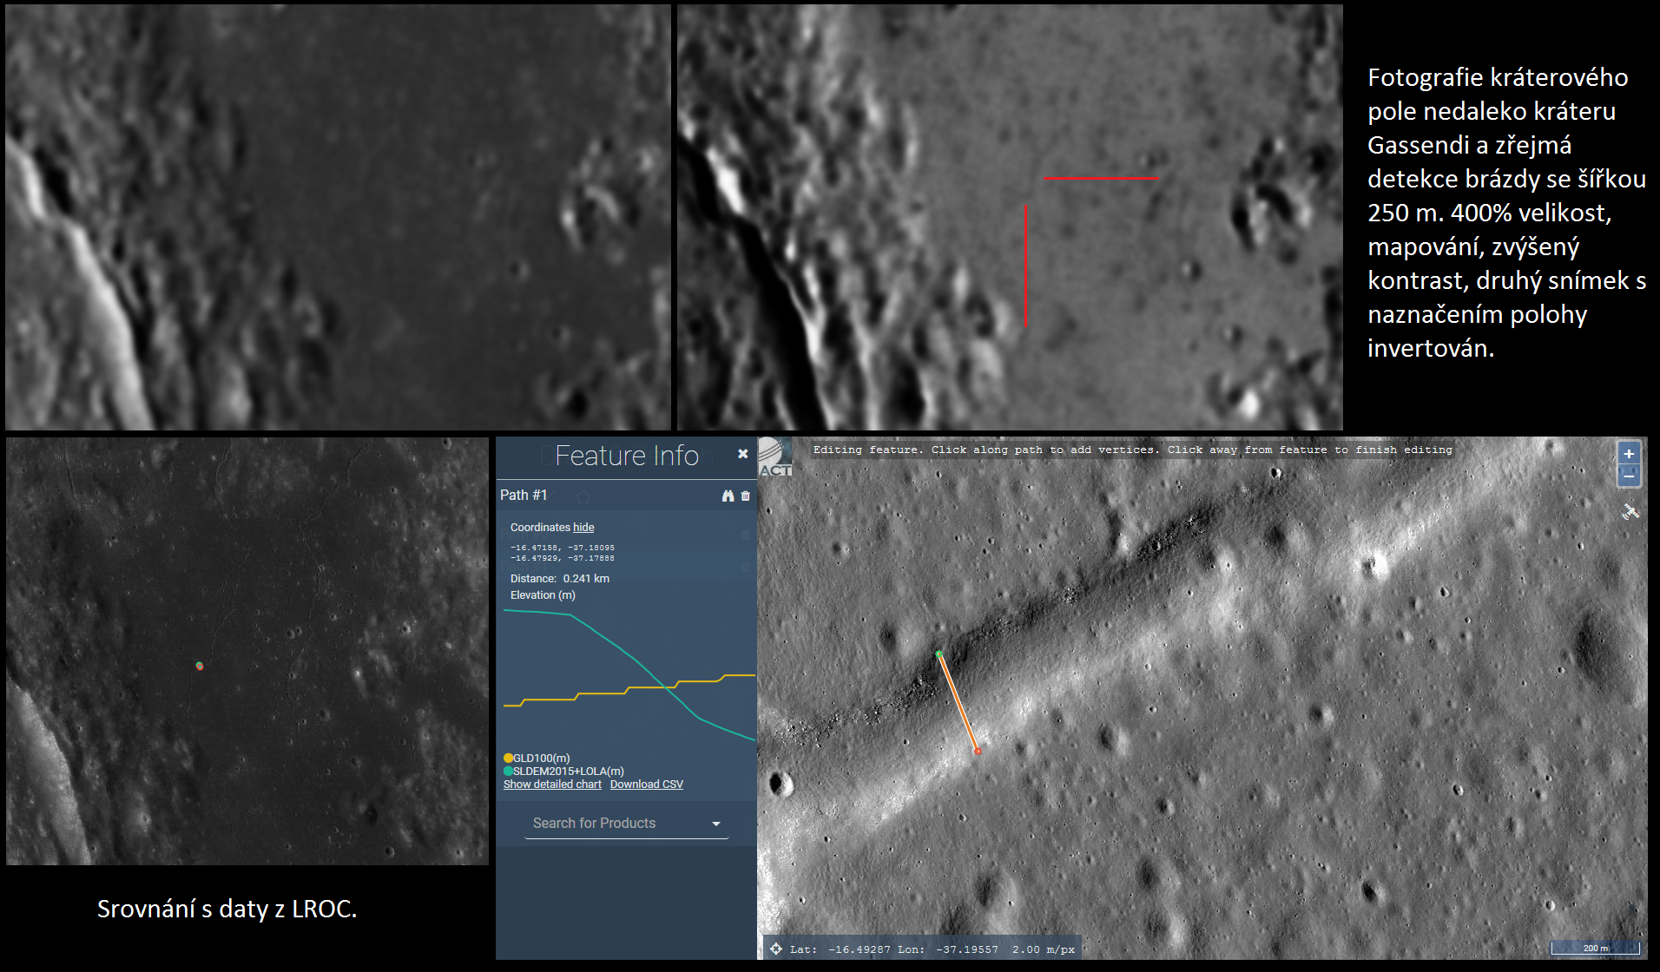Click the red end vertex of the path

coord(978,751)
